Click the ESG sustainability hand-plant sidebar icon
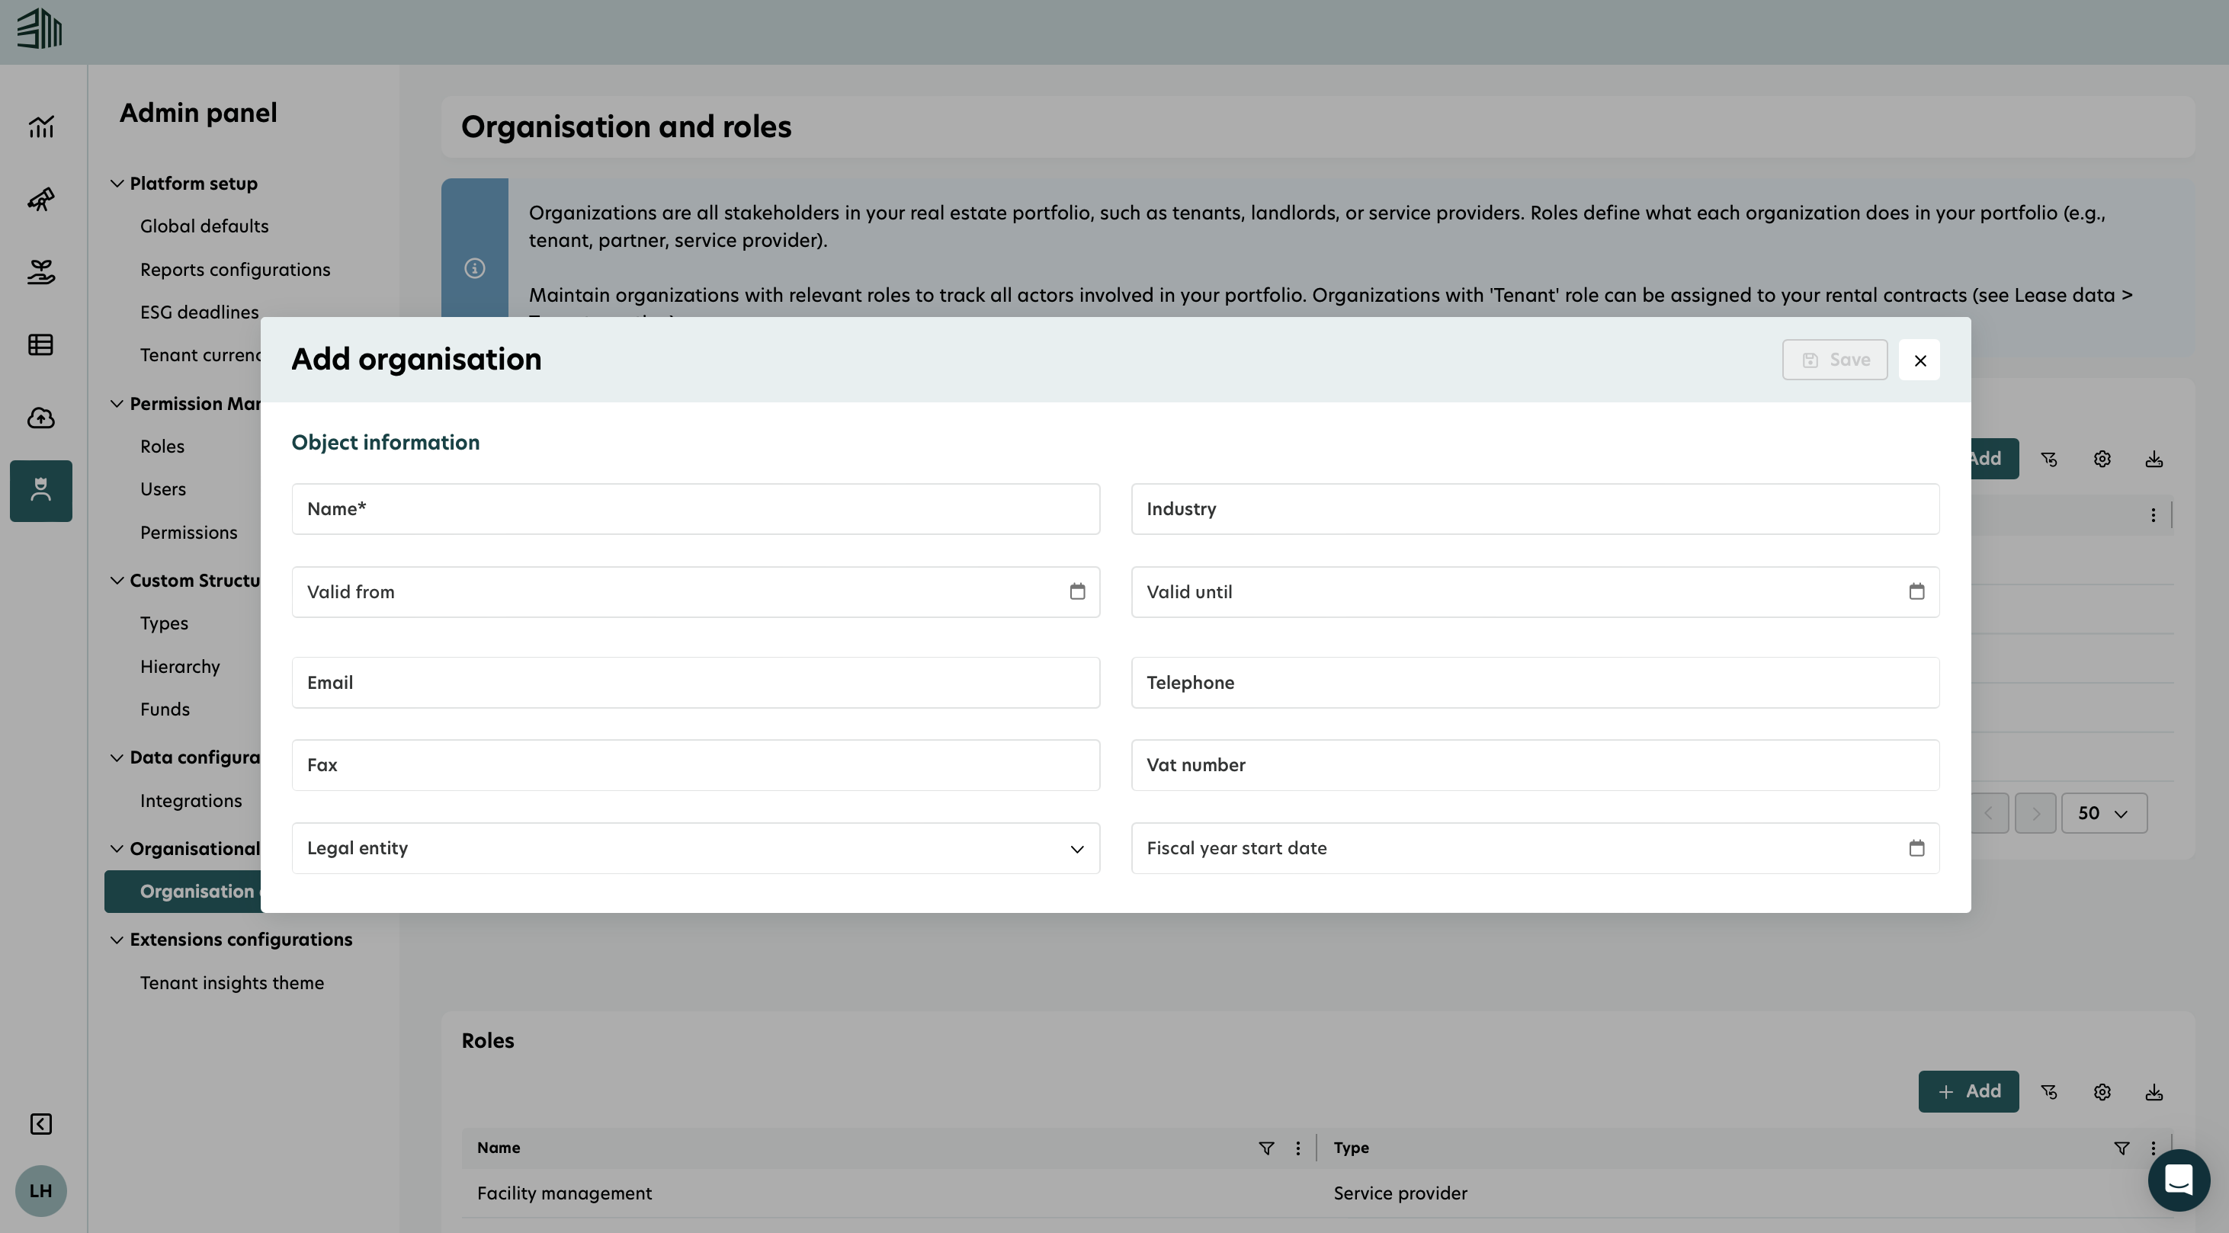2229x1233 pixels. pyautogui.click(x=40, y=272)
